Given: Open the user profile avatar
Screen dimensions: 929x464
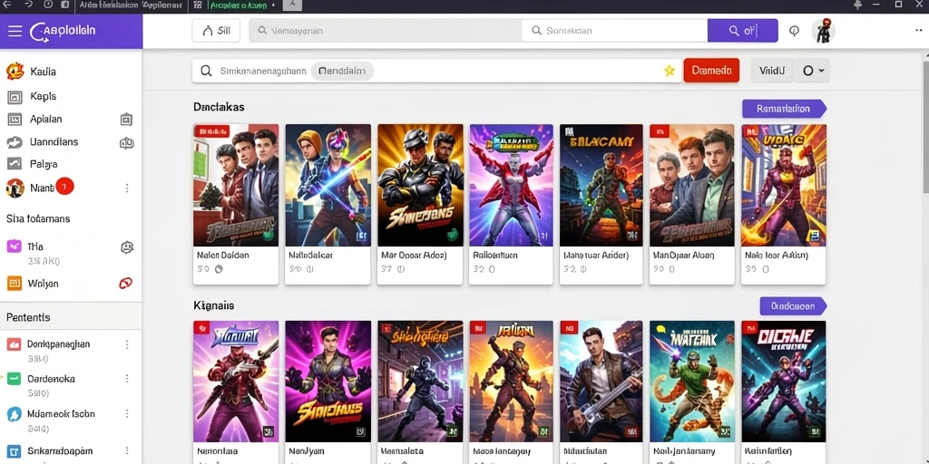Looking at the screenshot, I should pyautogui.click(x=823, y=31).
